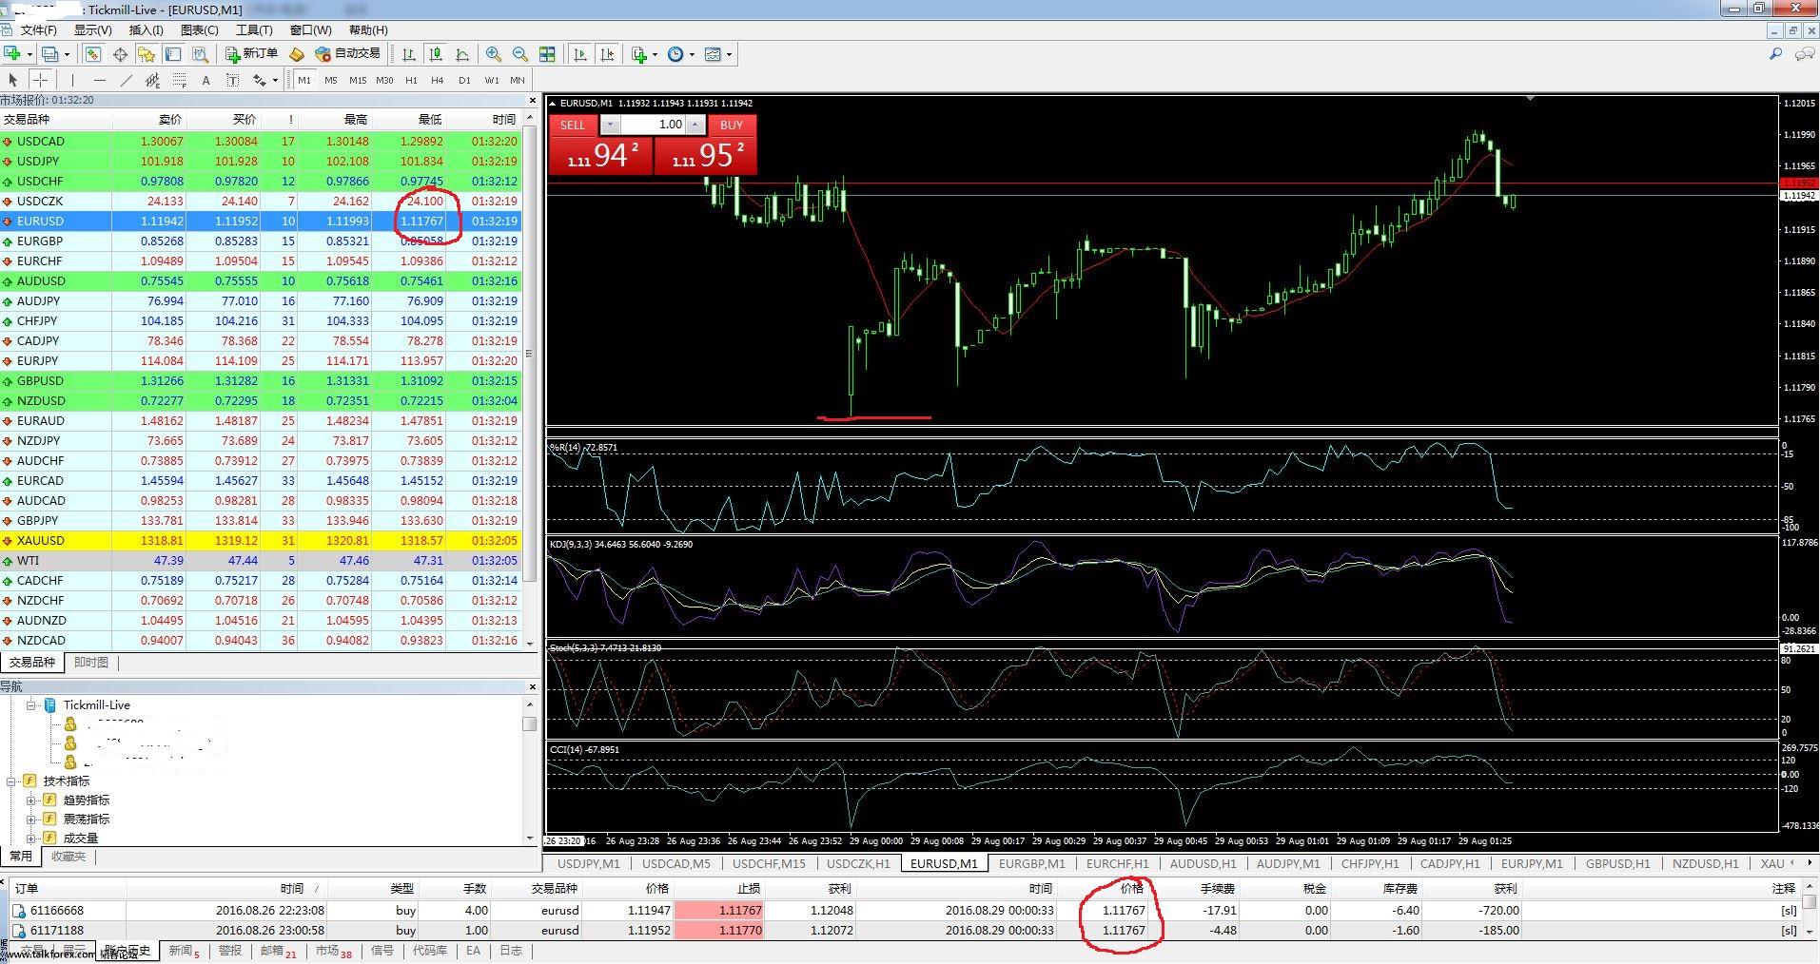The width and height of the screenshot is (1820, 964).
Task: Zoom in on the chart
Action: coord(493,54)
